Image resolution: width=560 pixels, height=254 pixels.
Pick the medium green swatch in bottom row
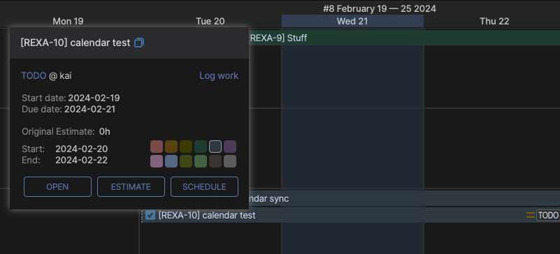pyautogui.click(x=201, y=161)
